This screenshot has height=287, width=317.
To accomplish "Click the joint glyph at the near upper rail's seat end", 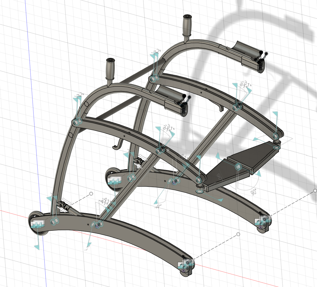I will click(x=198, y=180).
